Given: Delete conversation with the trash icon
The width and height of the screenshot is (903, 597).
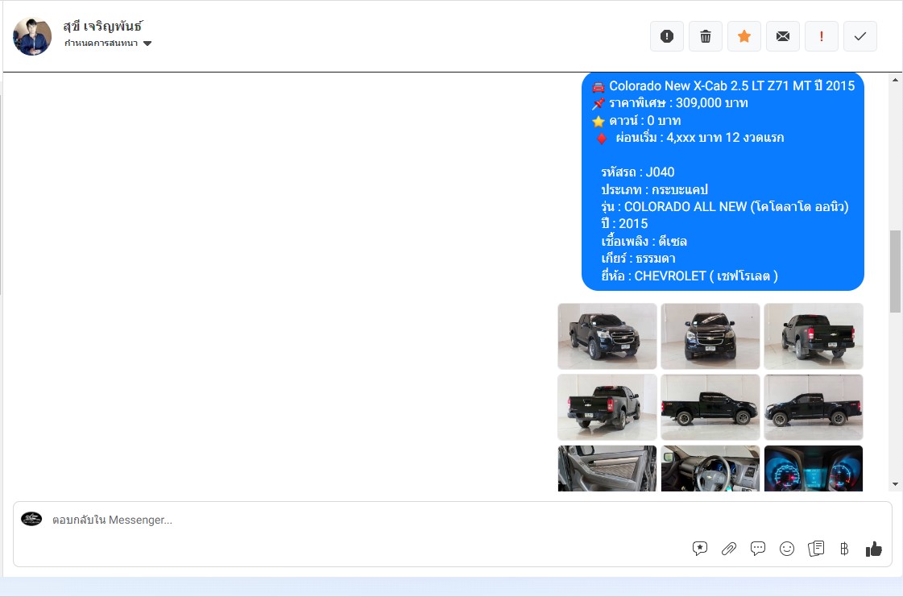Looking at the screenshot, I should tap(706, 36).
